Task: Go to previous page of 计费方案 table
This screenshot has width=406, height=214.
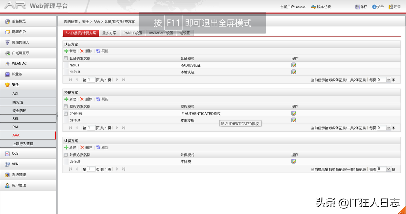Action: coord(77,169)
